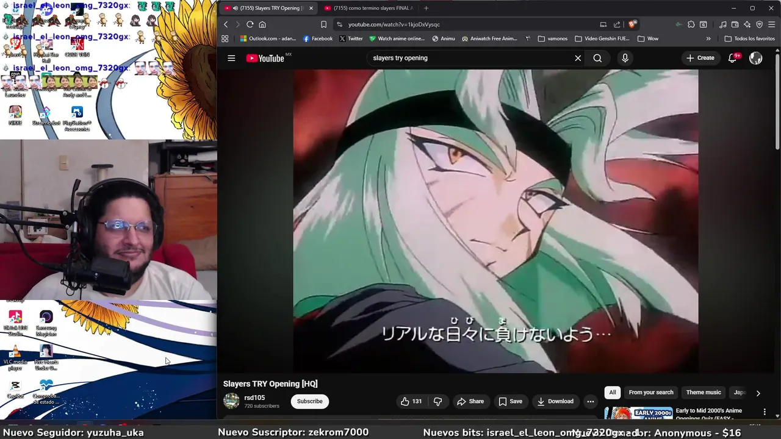This screenshot has height=439, width=781.
Task: Download the Slayers TRY Opening video
Action: 555,401
